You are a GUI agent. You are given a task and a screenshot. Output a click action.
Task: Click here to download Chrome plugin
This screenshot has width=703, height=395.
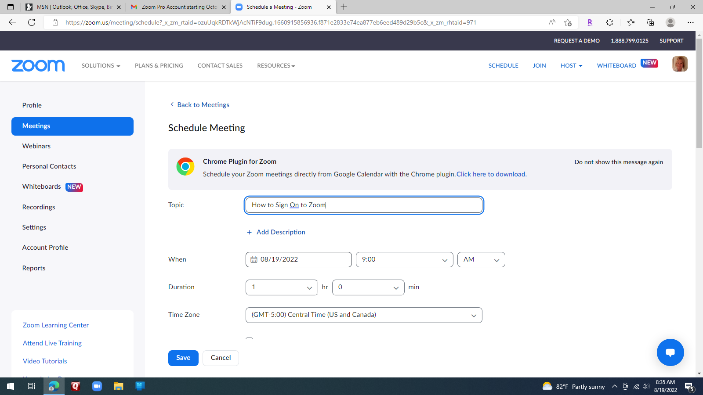coord(491,174)
